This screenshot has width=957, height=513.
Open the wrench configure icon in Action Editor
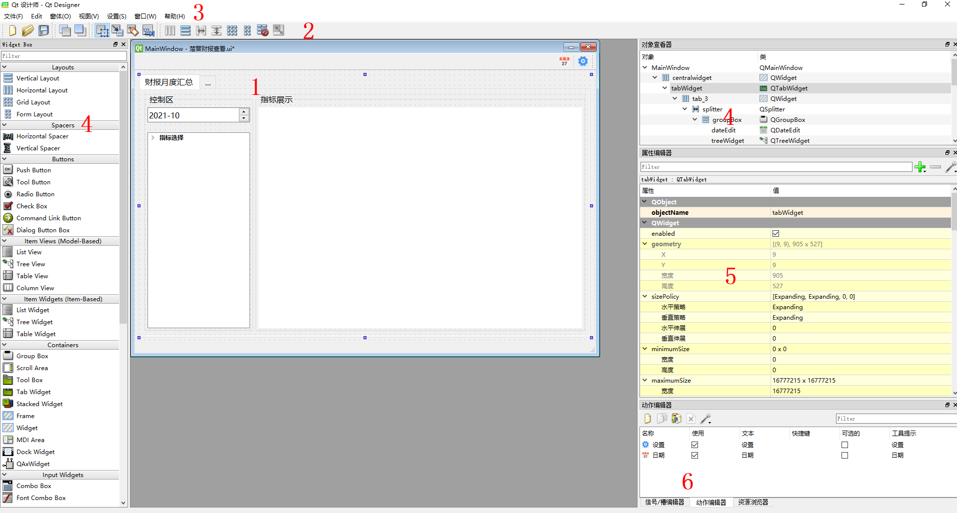click(x=705, y=419)
